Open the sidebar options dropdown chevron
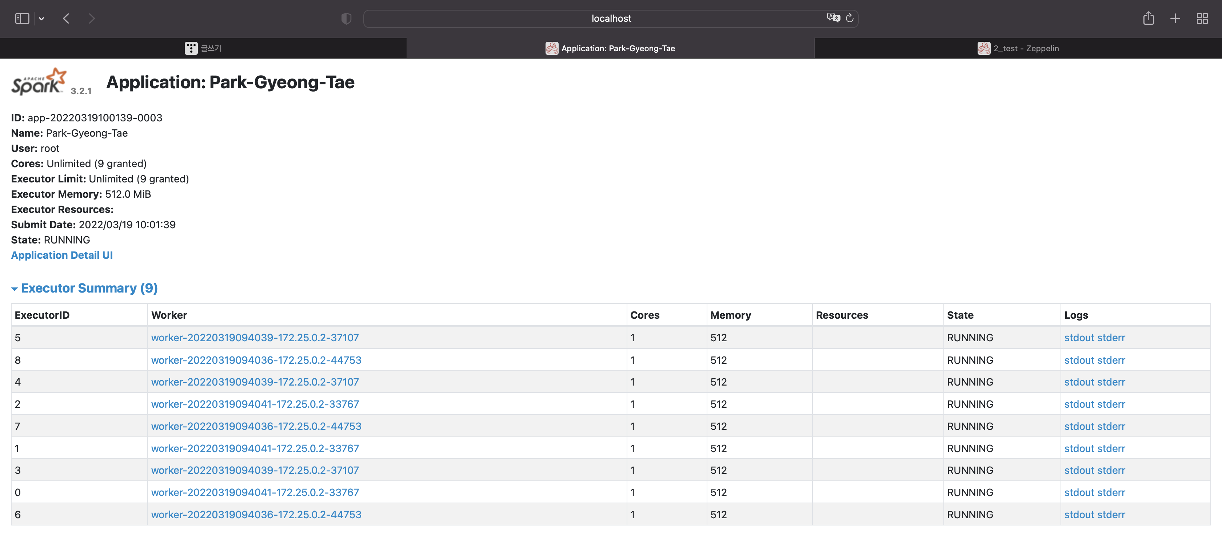 pos(42,19)
